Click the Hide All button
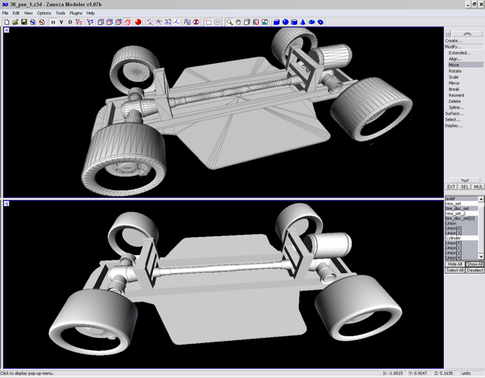The width and height of the screenshot is (485, 378). (454, 264)
